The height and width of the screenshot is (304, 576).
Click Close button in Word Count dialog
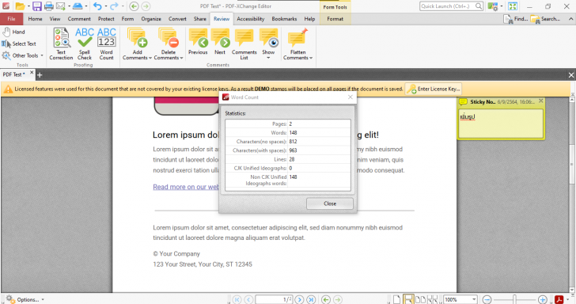pos(330,203)
